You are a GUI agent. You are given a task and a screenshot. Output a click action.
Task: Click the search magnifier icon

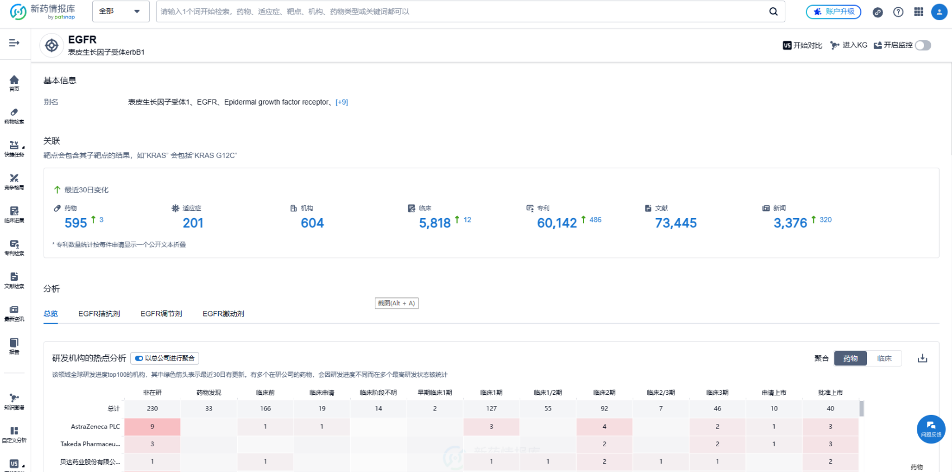click(773, 11)
